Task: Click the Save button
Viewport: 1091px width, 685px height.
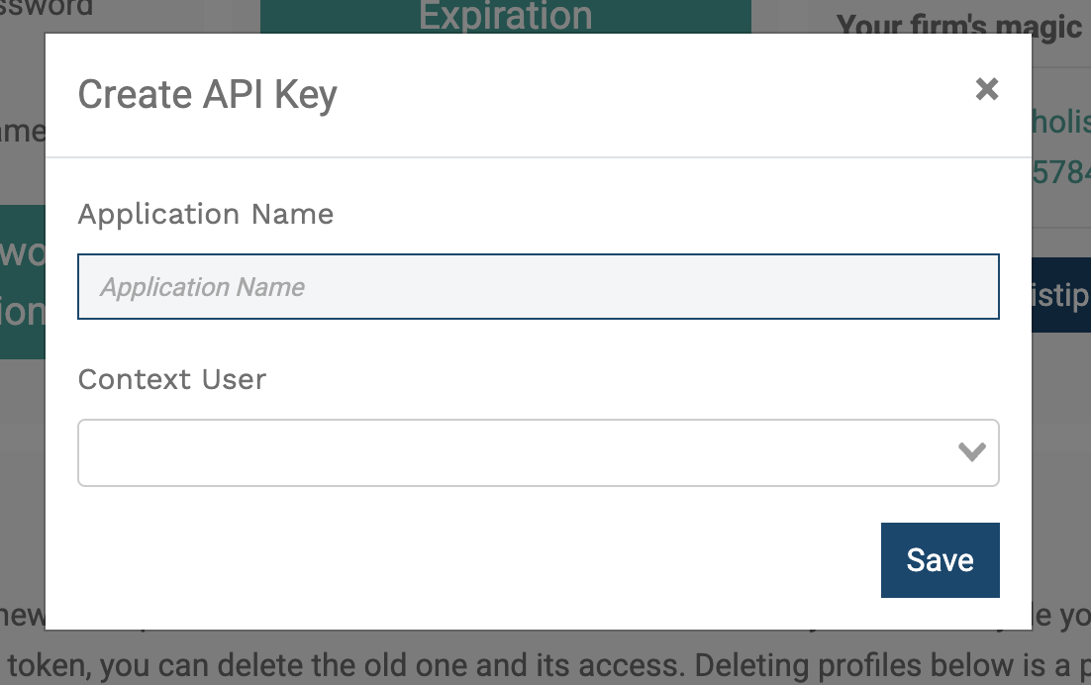Action: click(940, 559)
